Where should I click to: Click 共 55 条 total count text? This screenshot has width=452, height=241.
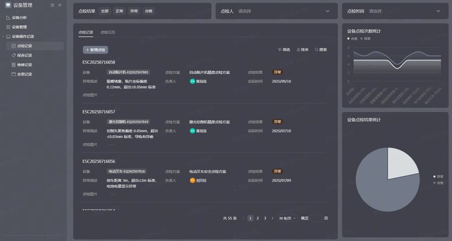click(230, 218)
